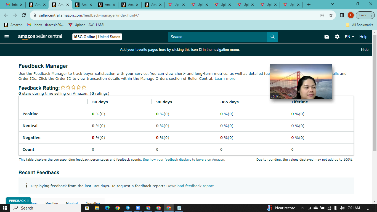Click the Seller Central search field
377x212 pixels.
[217, 37]
